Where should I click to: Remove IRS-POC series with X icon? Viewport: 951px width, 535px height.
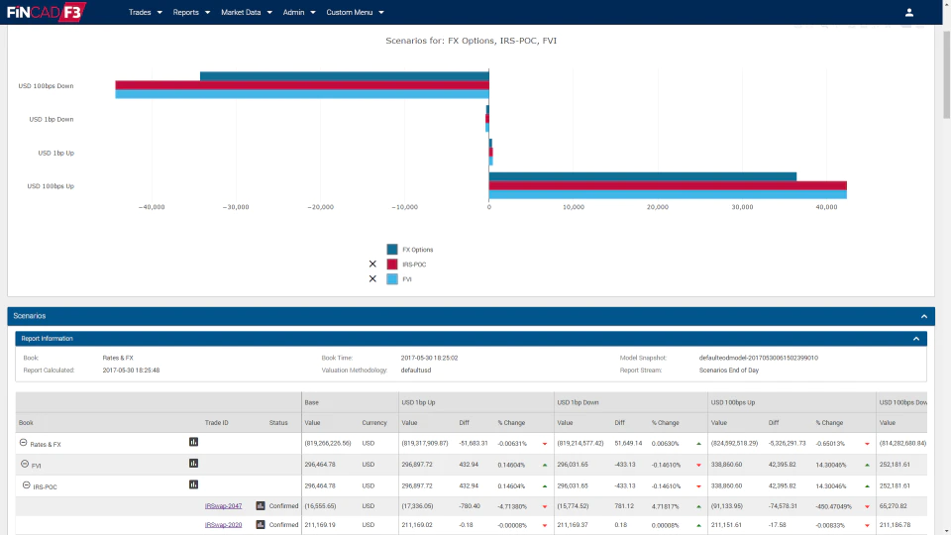(372, 264)
